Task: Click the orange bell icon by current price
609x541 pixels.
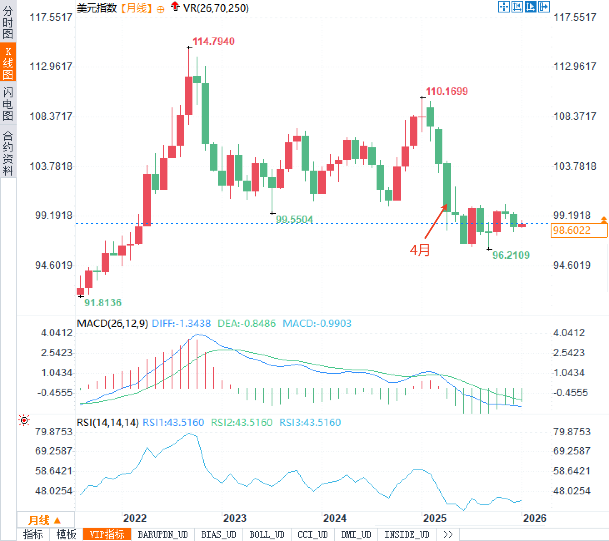Action: [604, 219]
